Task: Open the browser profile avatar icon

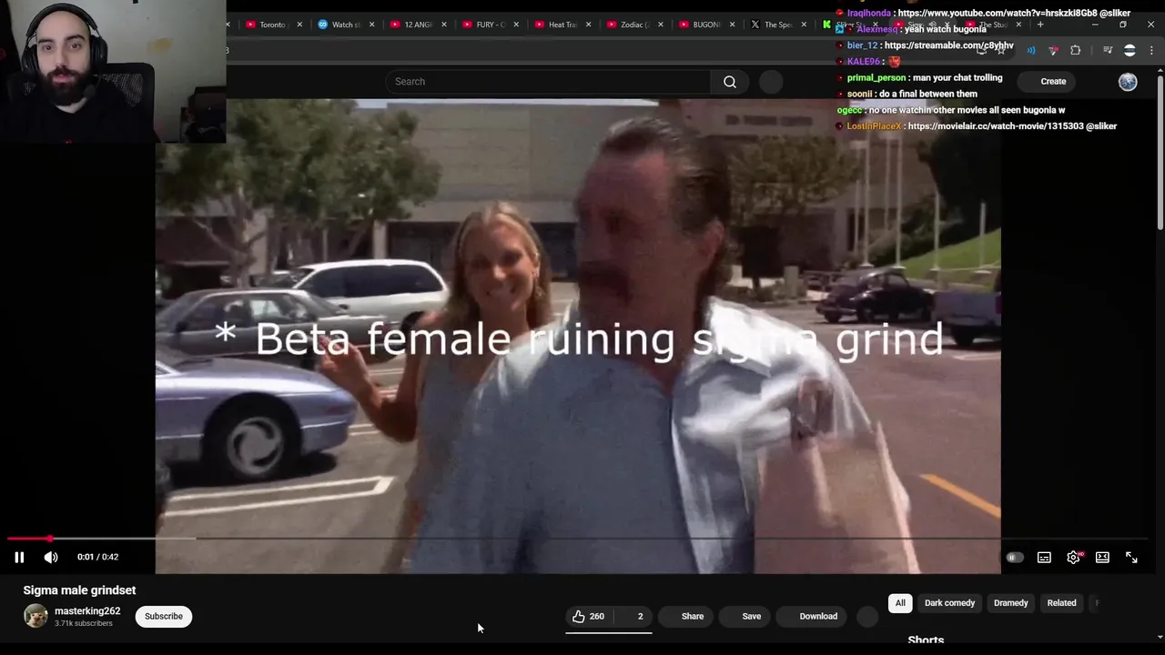Action: pyautogui.click(x=1130, y=50)
